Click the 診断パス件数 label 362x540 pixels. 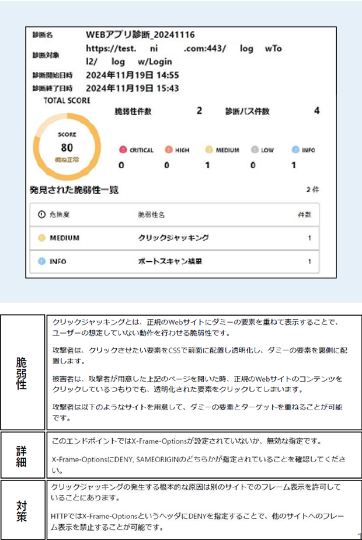pyautogui.click(x=246, y=112)
